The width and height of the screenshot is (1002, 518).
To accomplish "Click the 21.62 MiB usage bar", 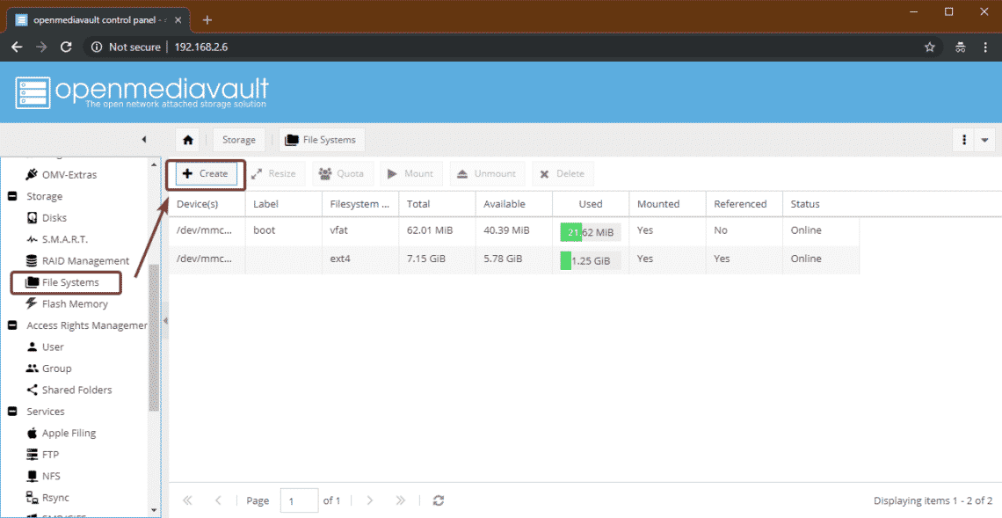I will 591,232.
